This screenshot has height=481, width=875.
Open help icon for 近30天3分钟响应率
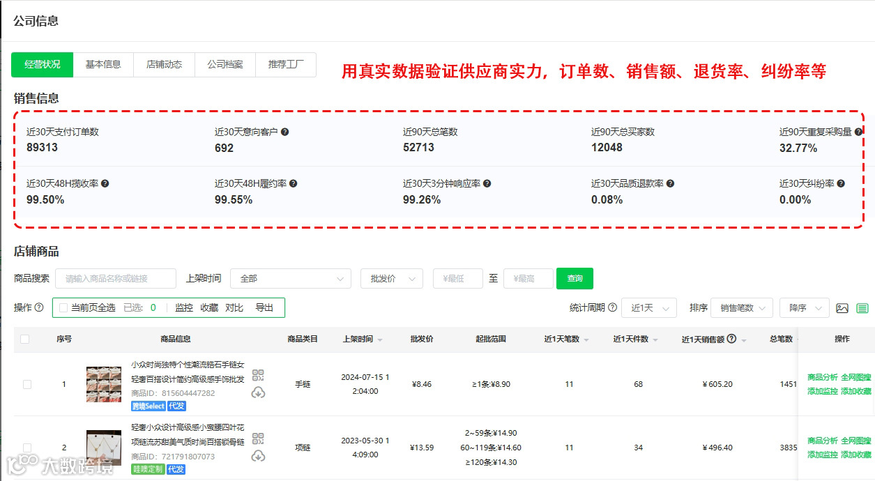(x=487, y=183)
